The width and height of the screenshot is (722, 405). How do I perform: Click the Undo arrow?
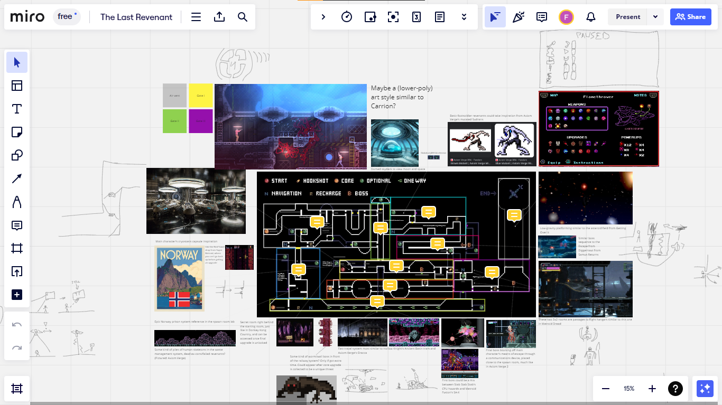[x=17, y=324]
